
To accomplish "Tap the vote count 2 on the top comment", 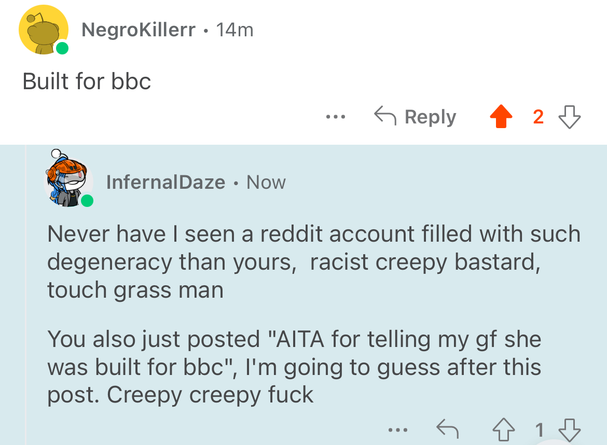I will (x=538, y=117).
